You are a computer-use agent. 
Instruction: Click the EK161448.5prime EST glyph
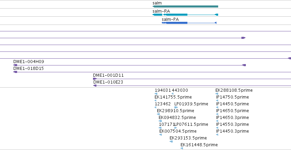point(182,148)
